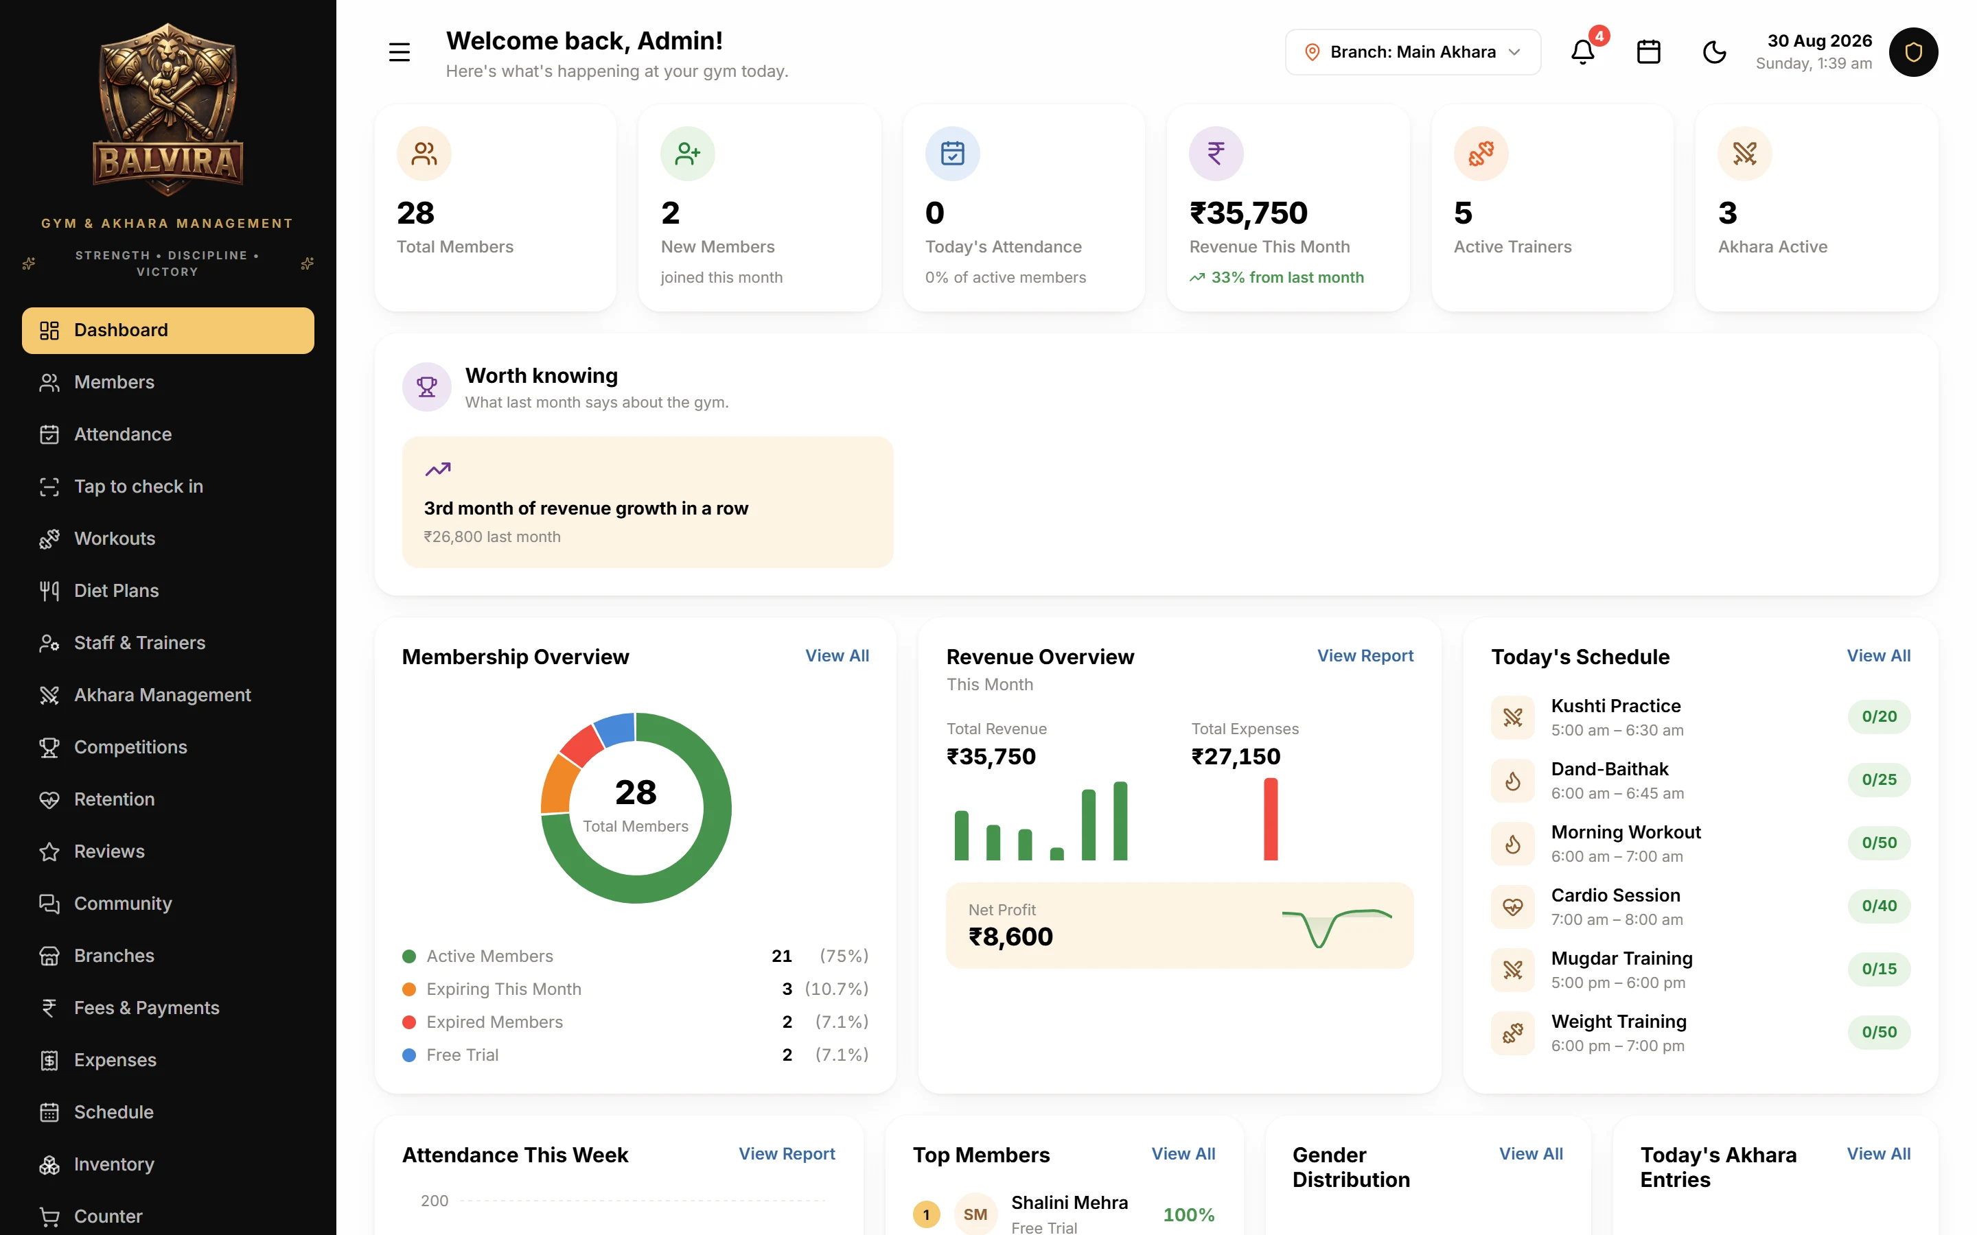Click the Reviews star sidebar icon

(49, 852)
